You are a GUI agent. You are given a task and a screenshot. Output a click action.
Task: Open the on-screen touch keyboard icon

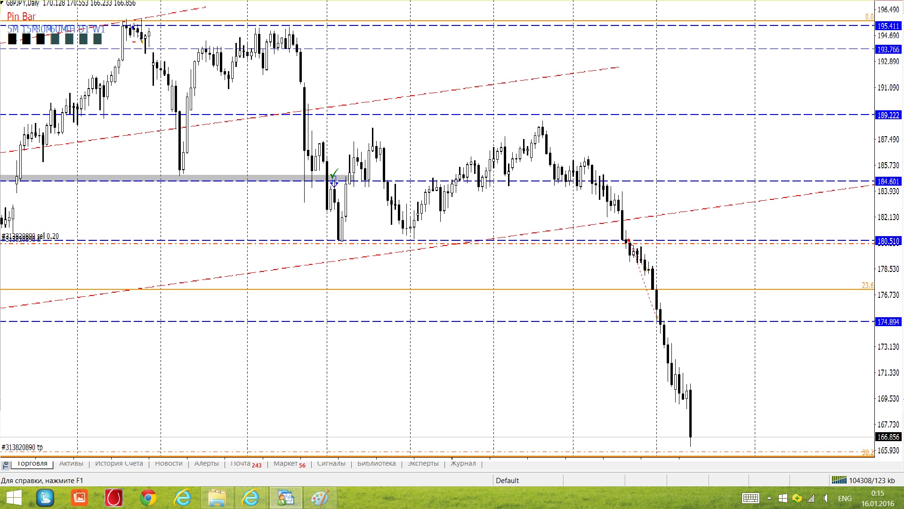coord(751,498)
